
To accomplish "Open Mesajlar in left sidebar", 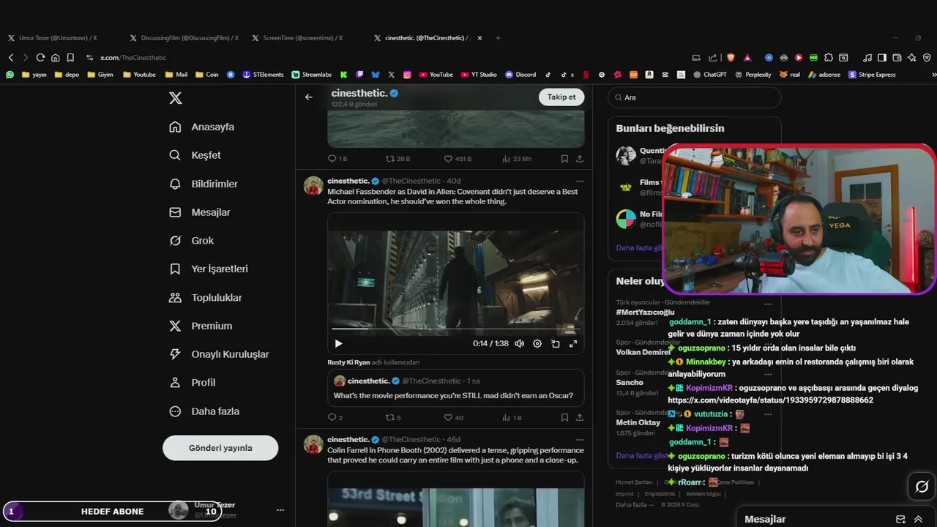I will point(200,212).
